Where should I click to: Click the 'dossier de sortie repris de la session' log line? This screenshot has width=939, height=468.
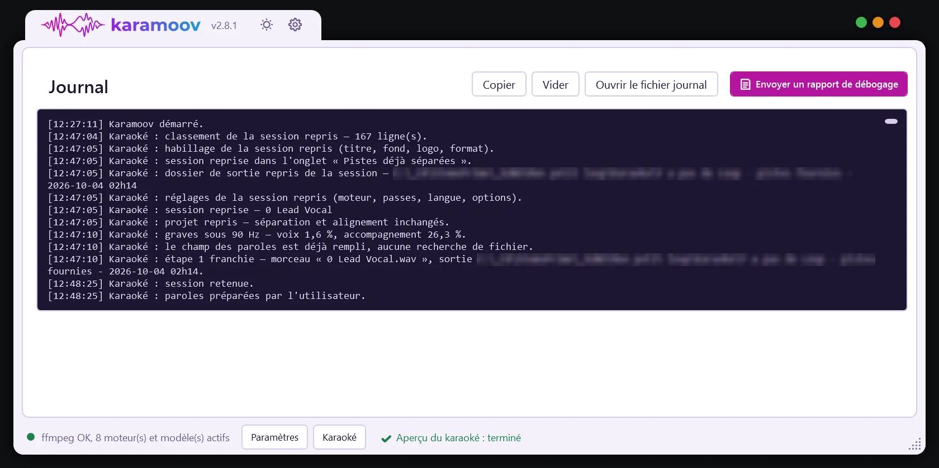(x=450, y=179)
